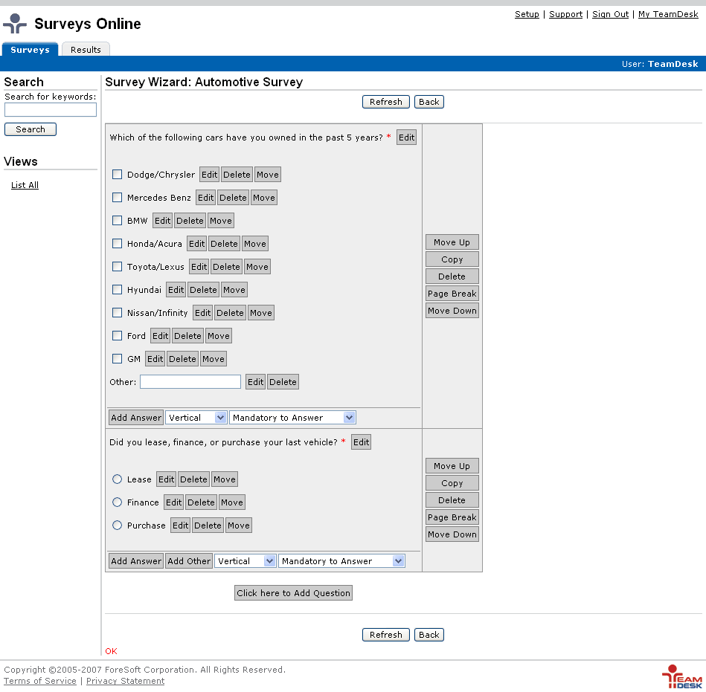Expand first question's Mandatory to Answer dropdown
This screenshot has width=706, height=692.
click(x=292, y=418)
